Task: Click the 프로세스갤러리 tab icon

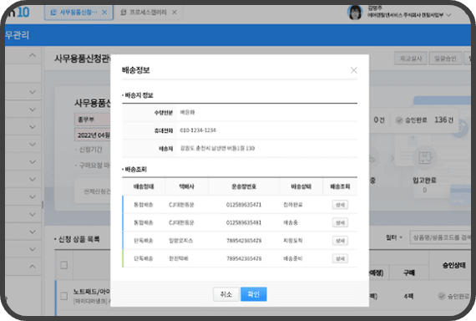Action: (124, 13)
